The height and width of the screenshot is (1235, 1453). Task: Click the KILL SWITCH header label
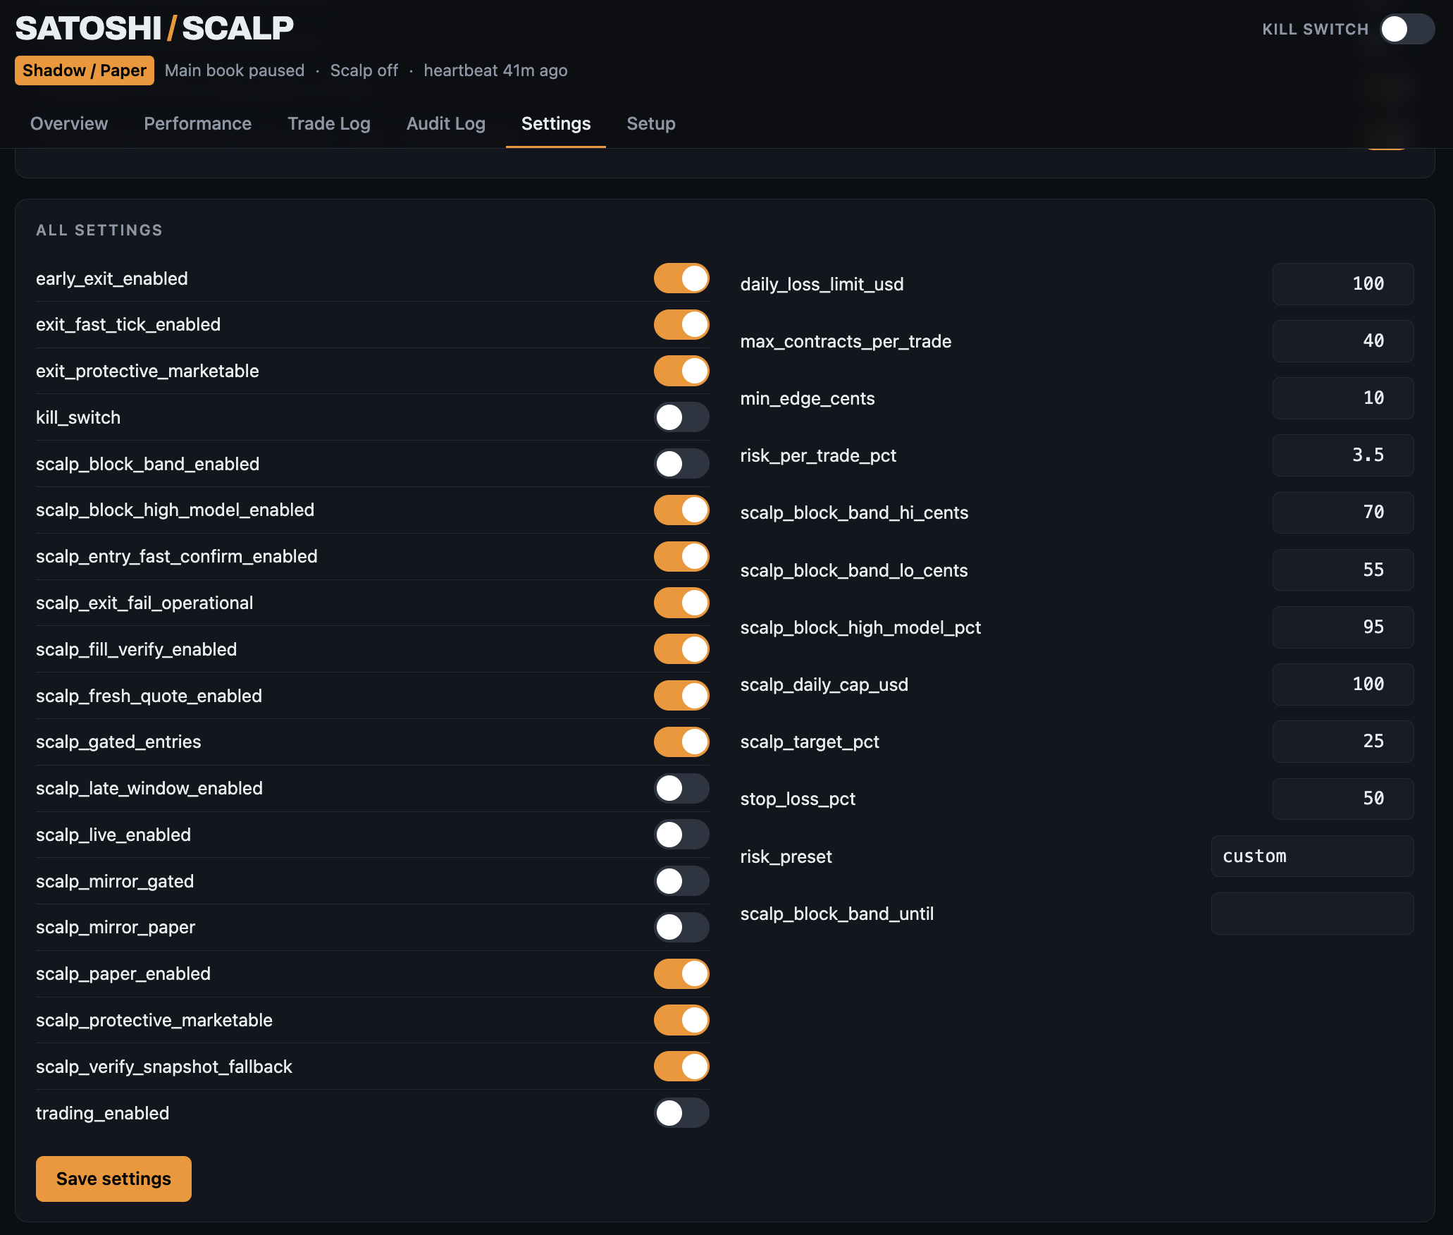pos(1315,29)
